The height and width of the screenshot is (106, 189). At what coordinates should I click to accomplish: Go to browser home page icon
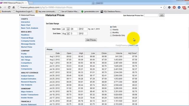14,7
